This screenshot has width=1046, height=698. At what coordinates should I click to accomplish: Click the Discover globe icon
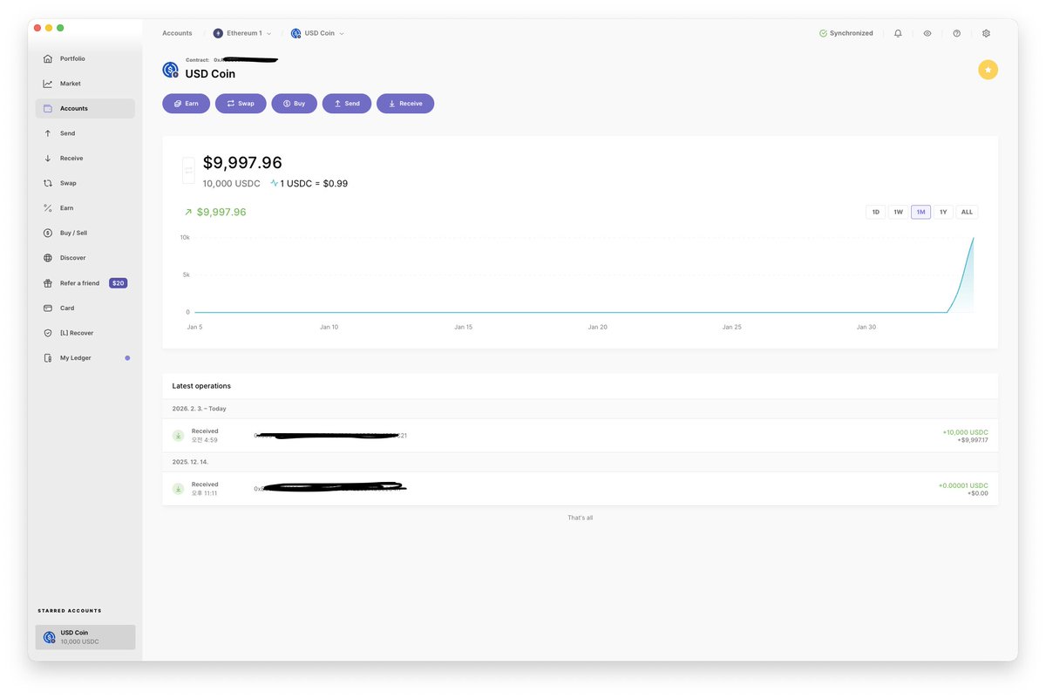coord(48,258)
